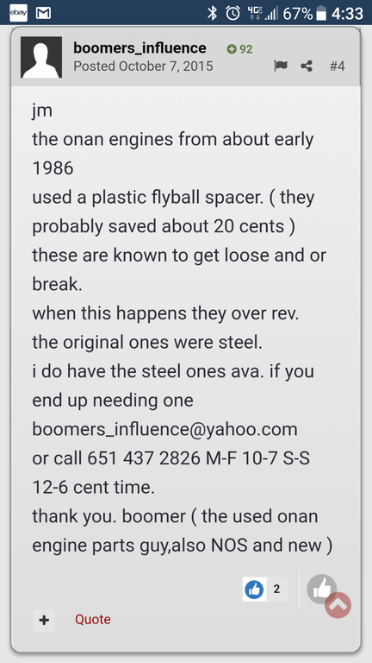This screenshot has width=372, height=663.
Task: Tap the gray thumbs-up reaction icon
Action: [x=321, y=588]
